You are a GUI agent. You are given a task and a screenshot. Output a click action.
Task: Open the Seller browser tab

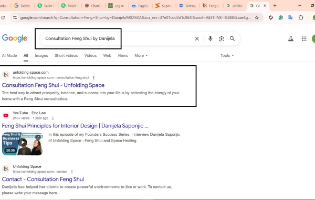pyautogui.click(x=46, y=6)
